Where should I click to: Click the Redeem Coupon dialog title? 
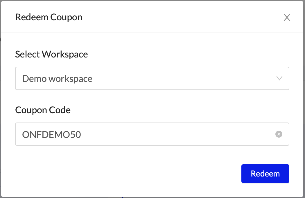coord(49,17)
